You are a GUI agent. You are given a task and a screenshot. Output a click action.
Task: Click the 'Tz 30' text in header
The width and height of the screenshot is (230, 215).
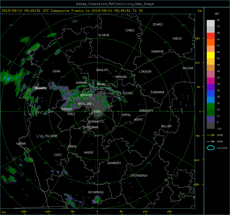click(x=137, y=10)
